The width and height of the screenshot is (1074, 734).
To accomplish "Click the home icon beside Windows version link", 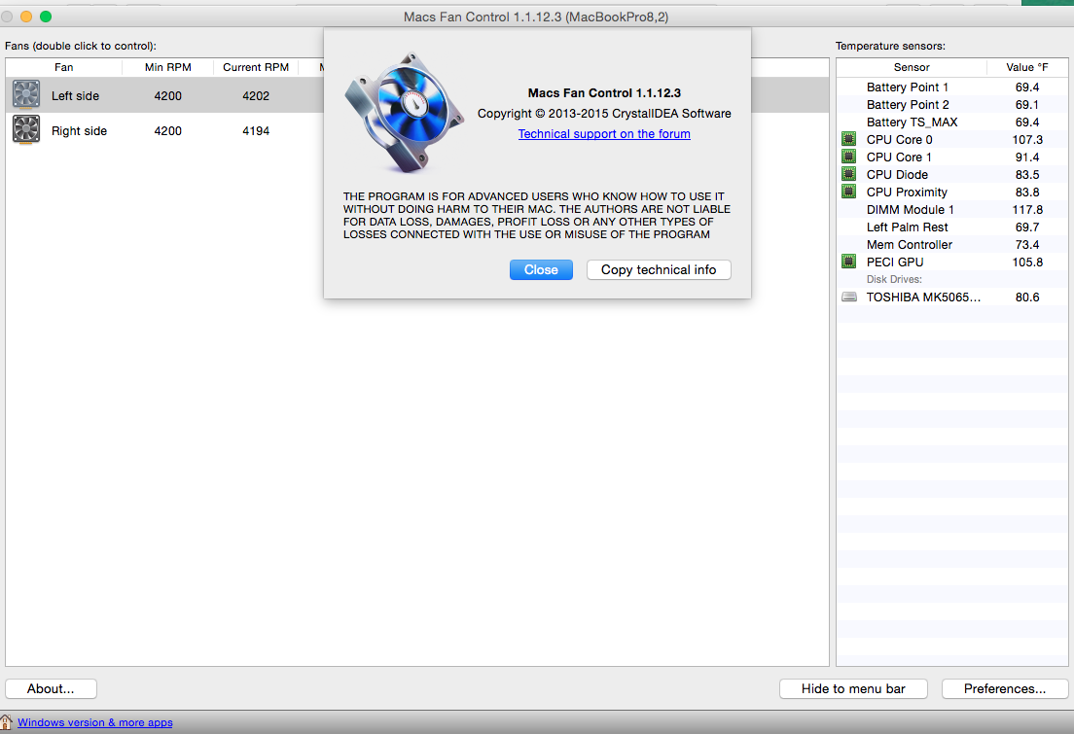I will coord(6,722).
